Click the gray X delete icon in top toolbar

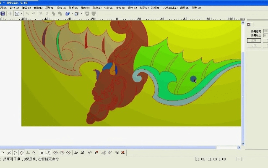(41, 14)
